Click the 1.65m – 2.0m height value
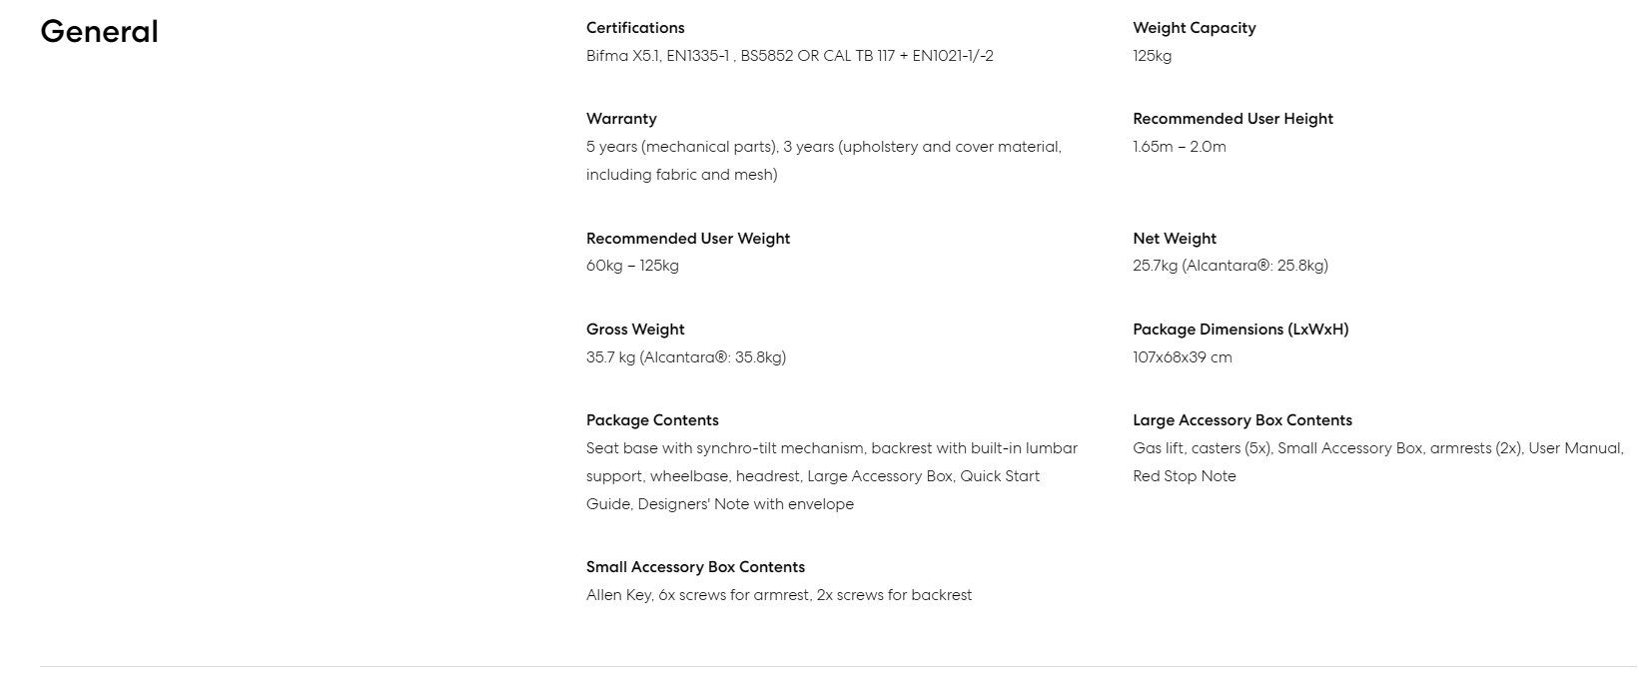This screenshot has height=677, width=1639. tap(1179, 147)
